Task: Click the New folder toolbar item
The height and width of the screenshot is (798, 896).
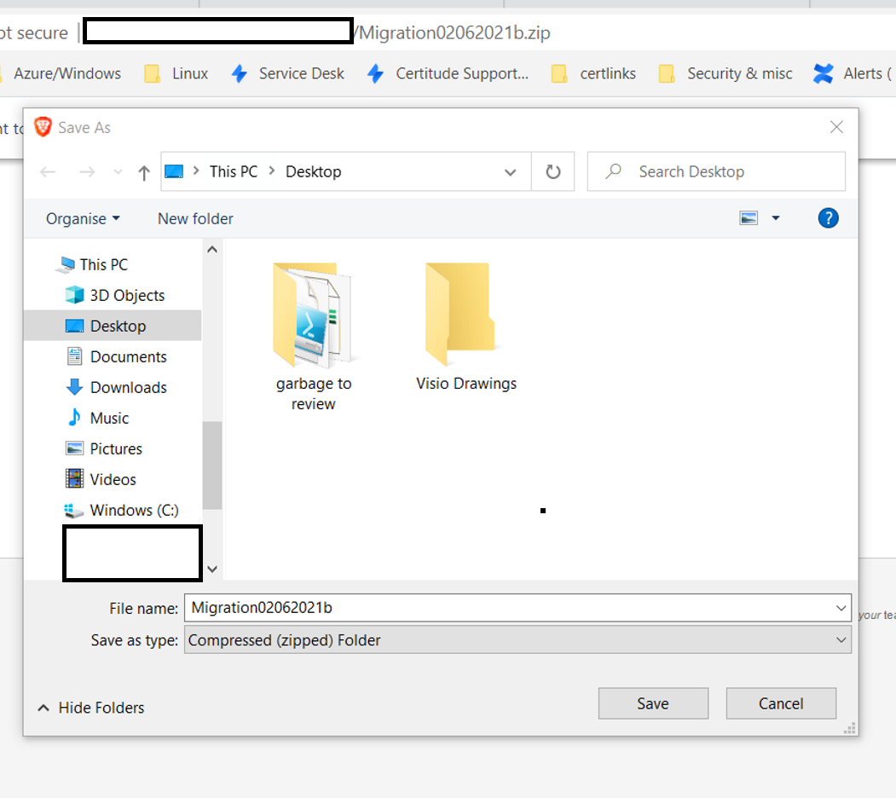Action: pos(195,219)
